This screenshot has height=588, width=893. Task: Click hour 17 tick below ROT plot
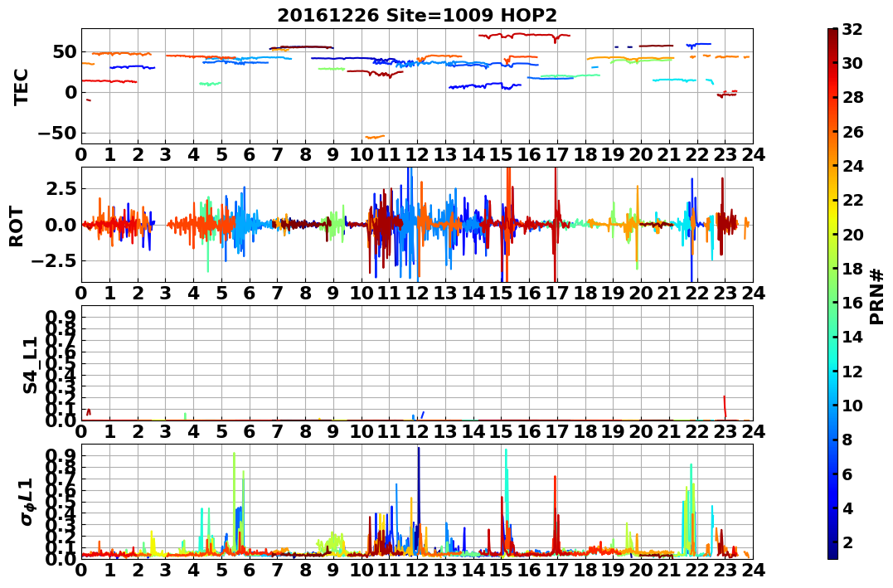(x=557, y=293)
